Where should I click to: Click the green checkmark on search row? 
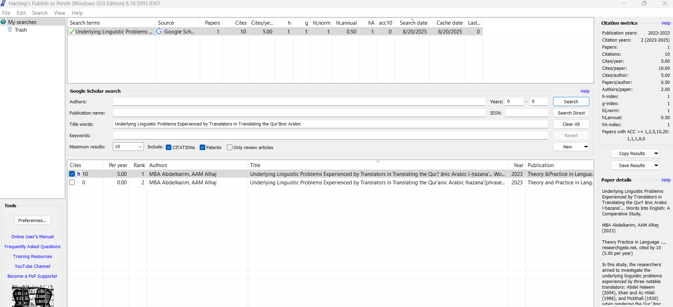pos(72,32)
